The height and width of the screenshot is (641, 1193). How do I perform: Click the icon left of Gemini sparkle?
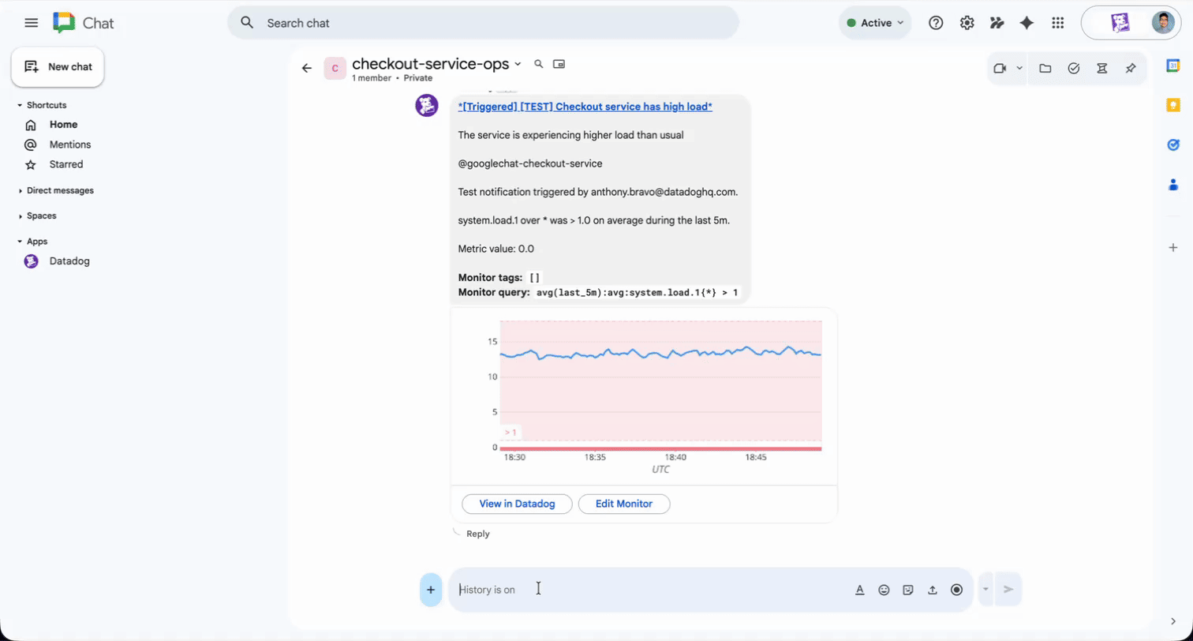997,23
